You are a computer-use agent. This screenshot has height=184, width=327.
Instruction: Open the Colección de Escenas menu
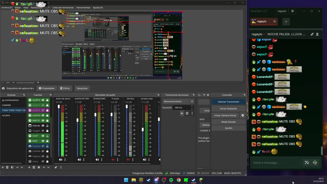click(x=63, y=8)
